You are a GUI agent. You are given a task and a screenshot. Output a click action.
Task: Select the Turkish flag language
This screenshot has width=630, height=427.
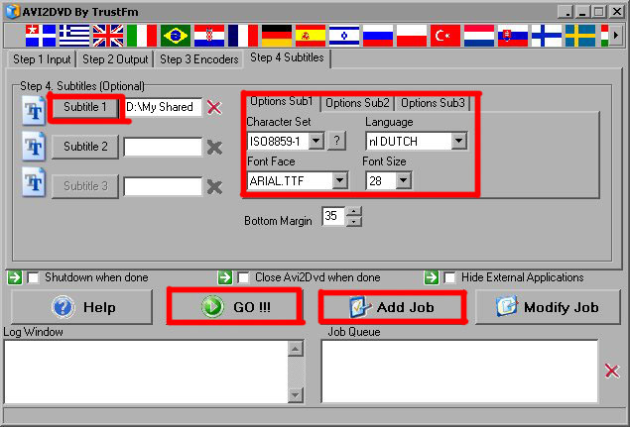[445, 36]
